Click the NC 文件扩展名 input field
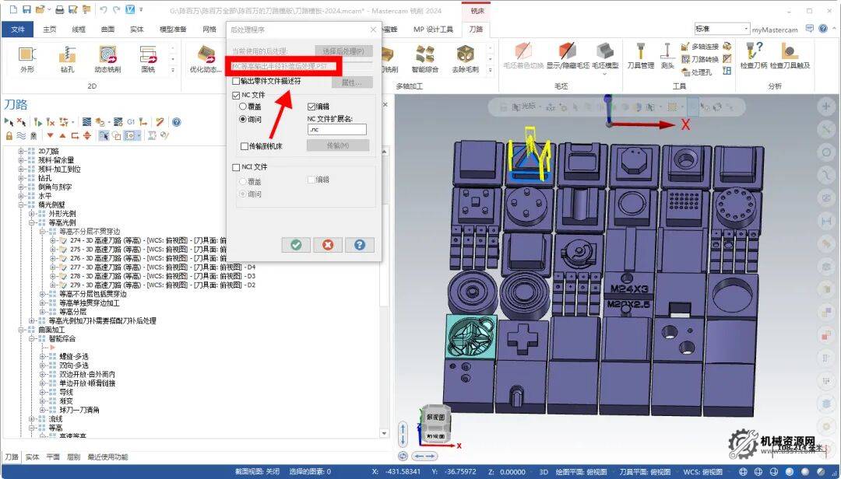Viewport: 841px width, 479px height. click(x=336, y=130)
